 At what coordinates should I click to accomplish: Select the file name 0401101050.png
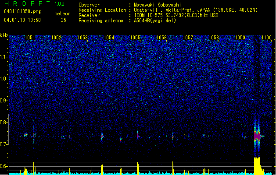(x=22, y=11)
